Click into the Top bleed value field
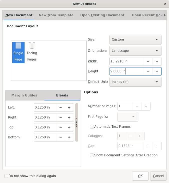Viewport: 169px width, 183px height. click(45, 127)
